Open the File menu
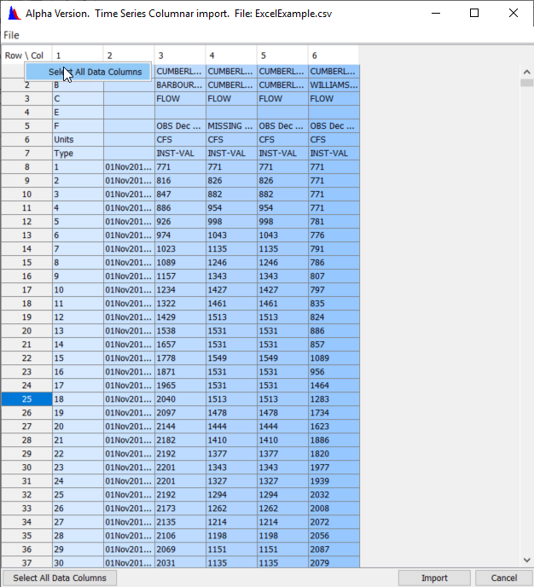The image size is (534, 587). 11,35
